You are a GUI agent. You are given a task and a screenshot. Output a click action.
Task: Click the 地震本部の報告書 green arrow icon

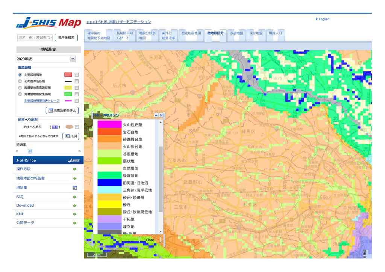click(75, 178)
